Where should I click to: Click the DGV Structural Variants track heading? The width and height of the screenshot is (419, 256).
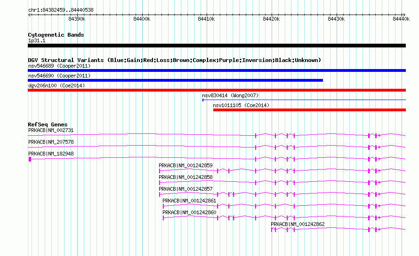(175, 60)
